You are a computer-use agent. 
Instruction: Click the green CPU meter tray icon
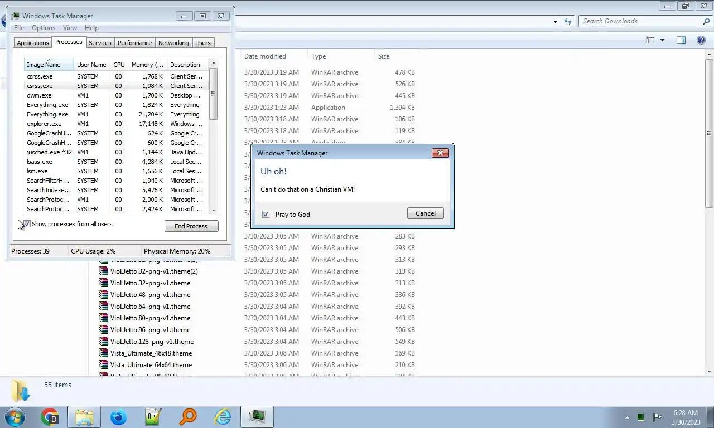point(641,417)
